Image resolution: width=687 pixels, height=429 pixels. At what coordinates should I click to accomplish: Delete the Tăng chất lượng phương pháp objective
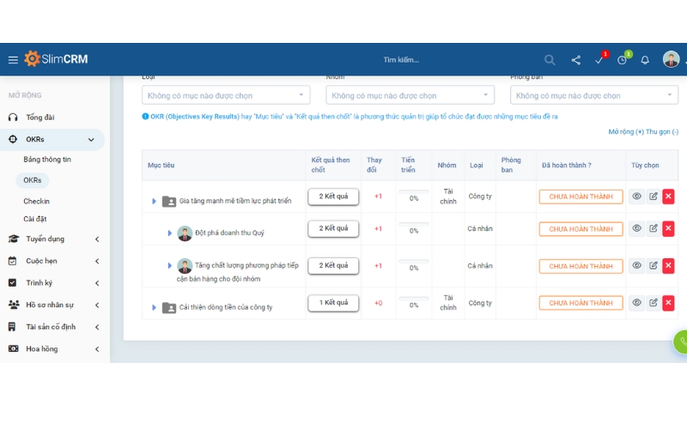(x=668, y=265)
